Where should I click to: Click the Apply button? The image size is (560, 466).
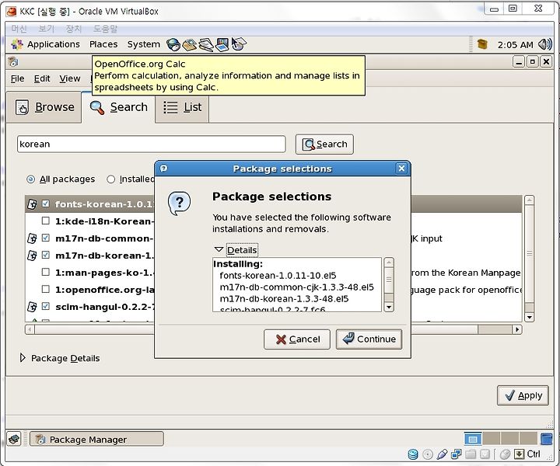click(x=523, y=395)
